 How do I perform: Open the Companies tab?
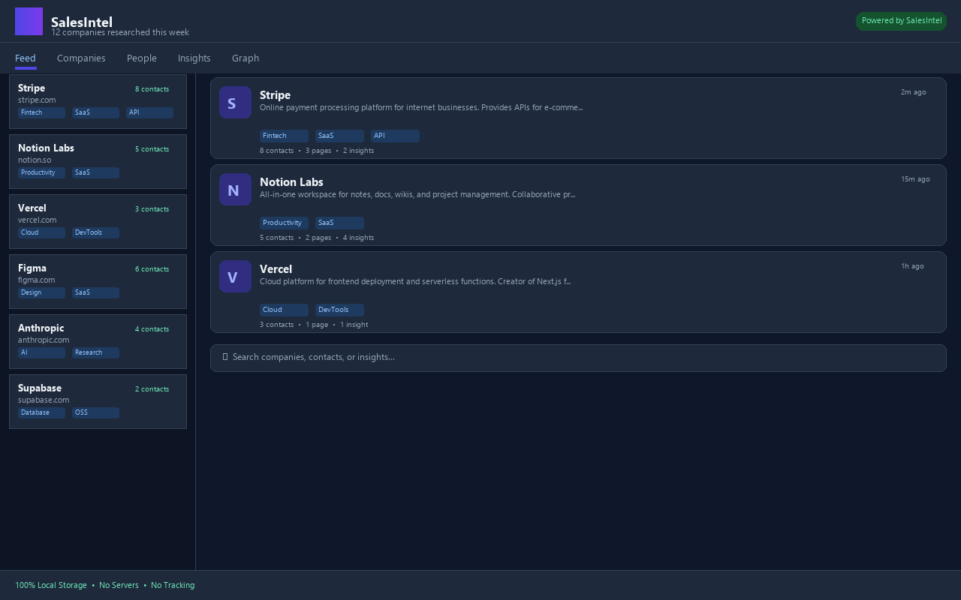pyautogui.click(x=81, y=58)
